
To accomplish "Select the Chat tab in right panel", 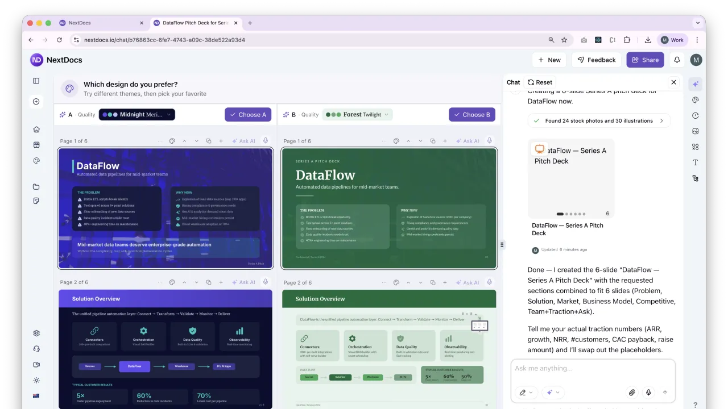I will 514,82.
